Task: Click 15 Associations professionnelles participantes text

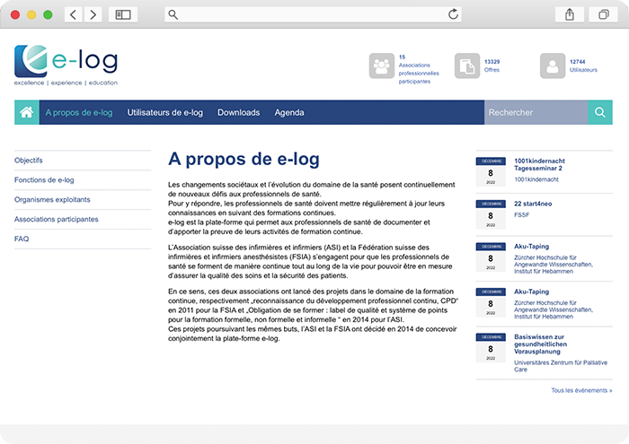Action: coord(419,69)
